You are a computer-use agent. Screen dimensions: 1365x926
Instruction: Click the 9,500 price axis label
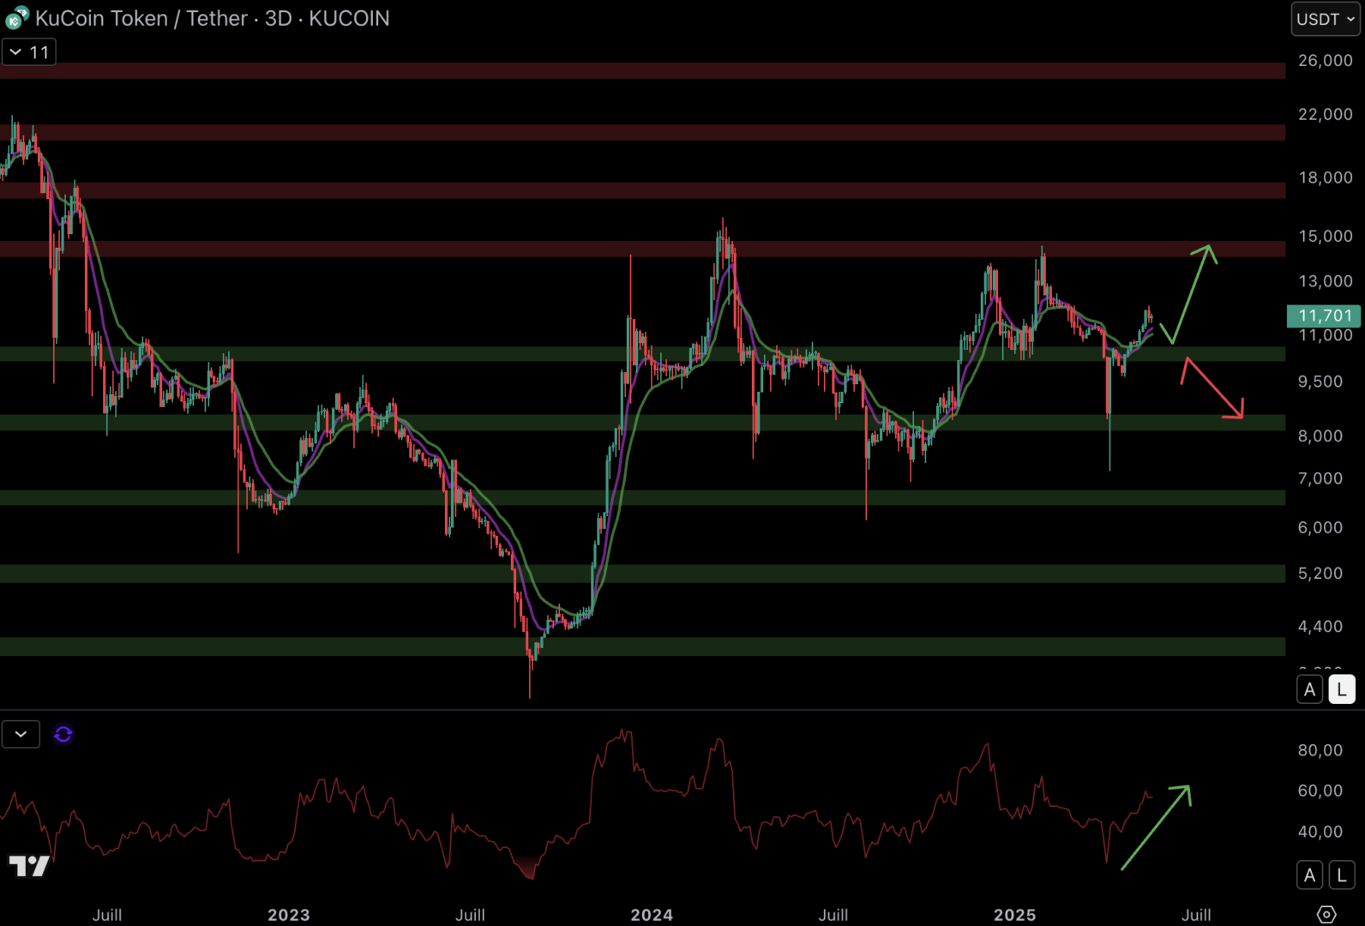tap(1321, 382)
